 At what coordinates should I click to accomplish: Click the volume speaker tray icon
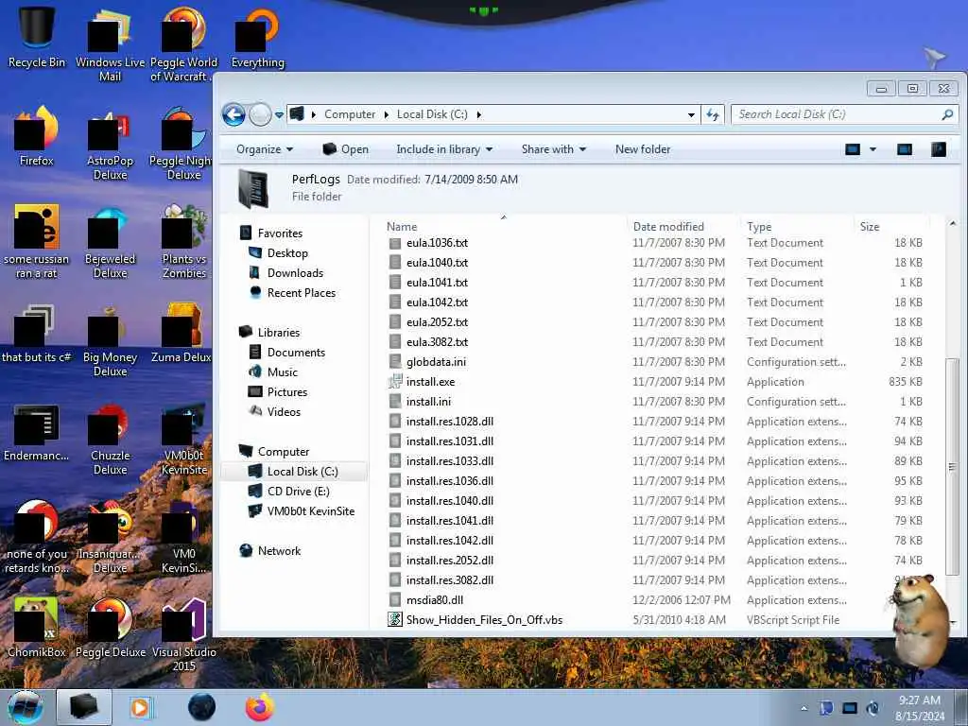pyautogui.click(x=873, y=708)
